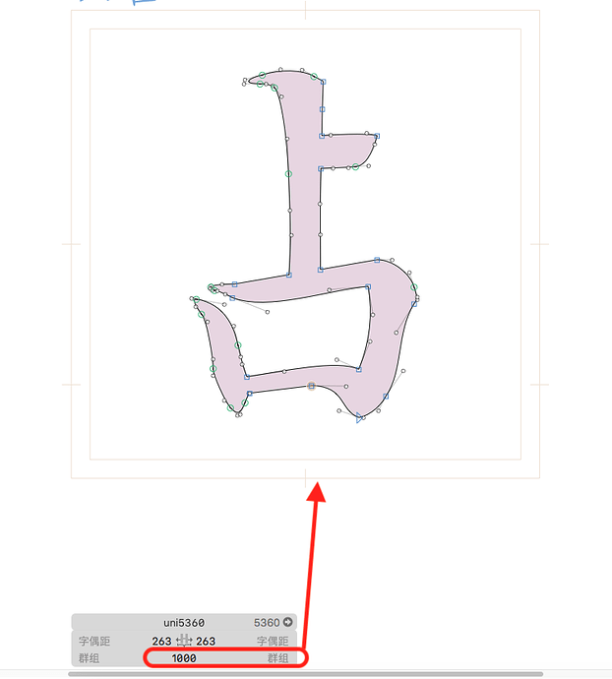
Task: Select green smooth node on vertical stroke's left edge
Action: click(288, 174)
